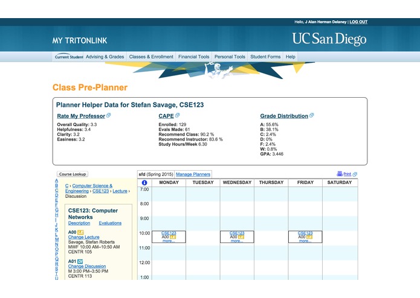Click the Study Hours/Week 6.30 line

pos(183,144)
